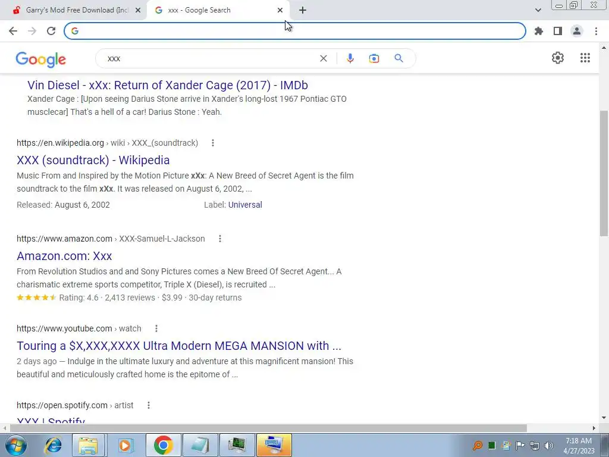The width and height of the screenshot is (609, 457).
Task: Click the en.wikipedia.org breadcrumb URL
Action: point(60,143)
